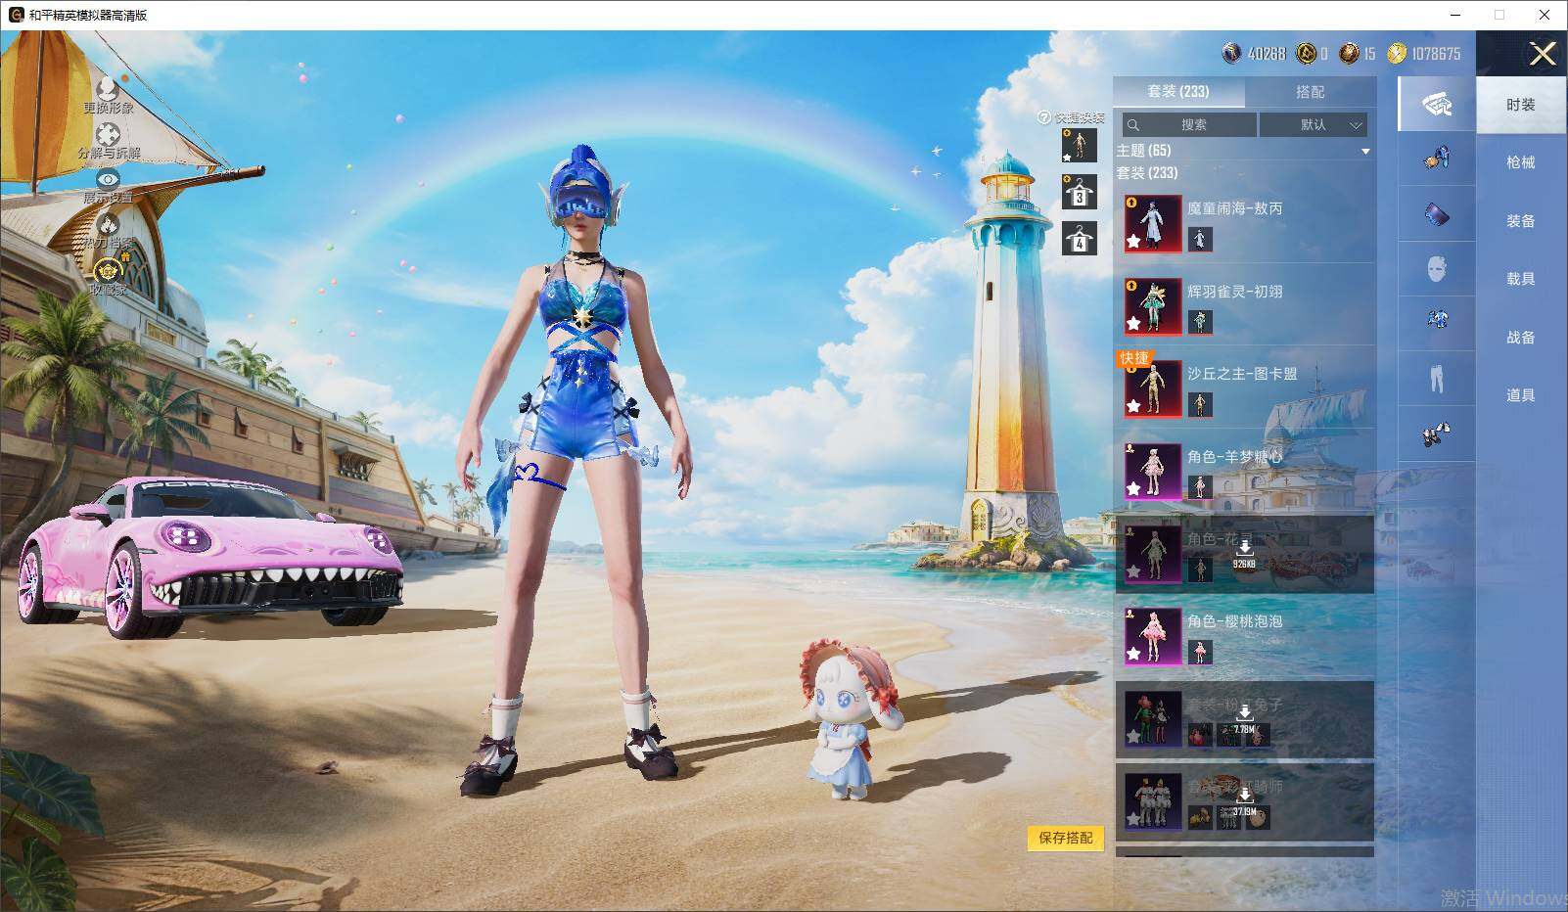Switch to the 套装 (233) tab
Image resolution: width=1568 pixels, height=912 pixels.
tap(1178, 92)
